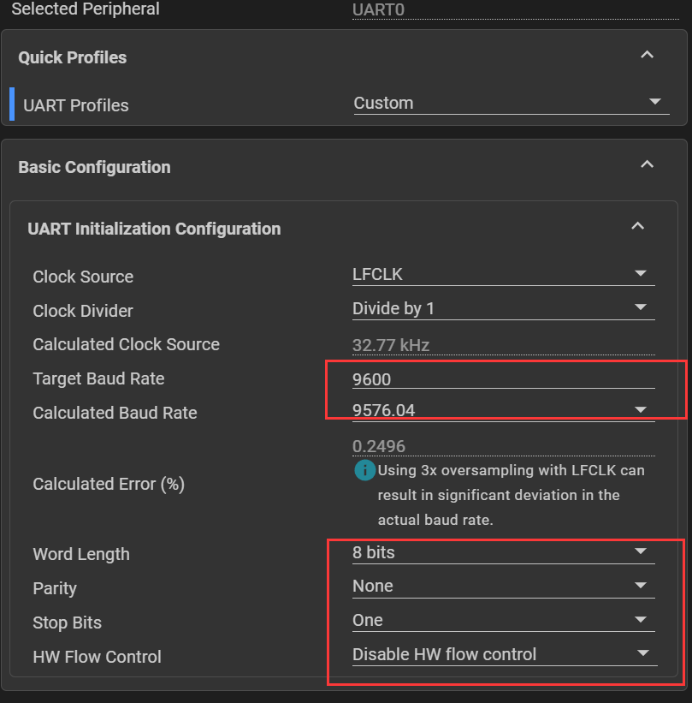Click the Target Baud Rate input field

pyautogui.click(x=503, y=378)
